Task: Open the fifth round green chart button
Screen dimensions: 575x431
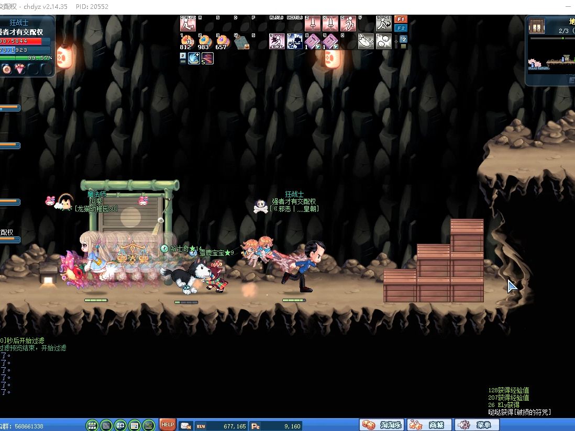Action: click(149, 425)
